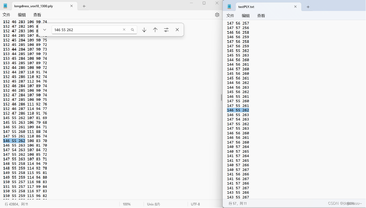Expand find bar to show replace field
Image resolution: width=366 pixels, height=208 pixels.
pos(44,30)
